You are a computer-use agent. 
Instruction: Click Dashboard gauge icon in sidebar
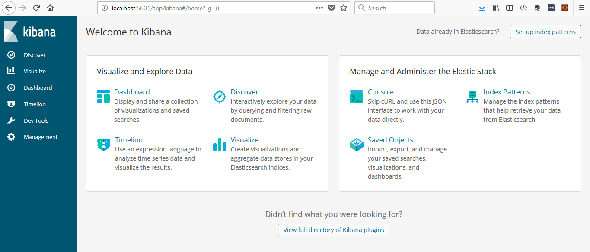click(x=11, y=88)
